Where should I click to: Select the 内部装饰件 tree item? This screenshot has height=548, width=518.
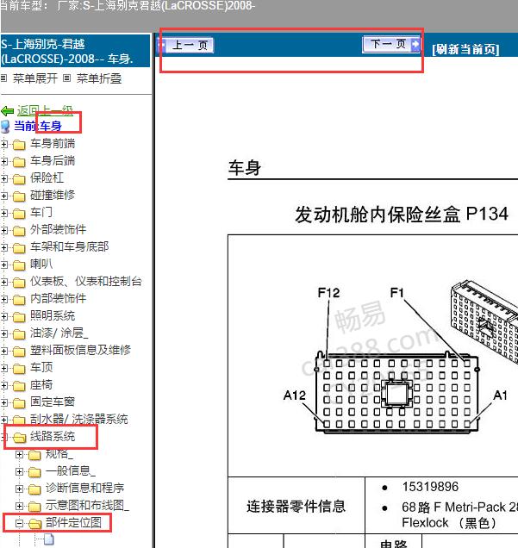tap(58, 298)
